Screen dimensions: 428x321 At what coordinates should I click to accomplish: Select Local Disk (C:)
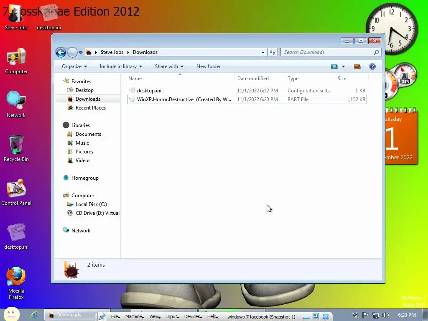[91, 204]
